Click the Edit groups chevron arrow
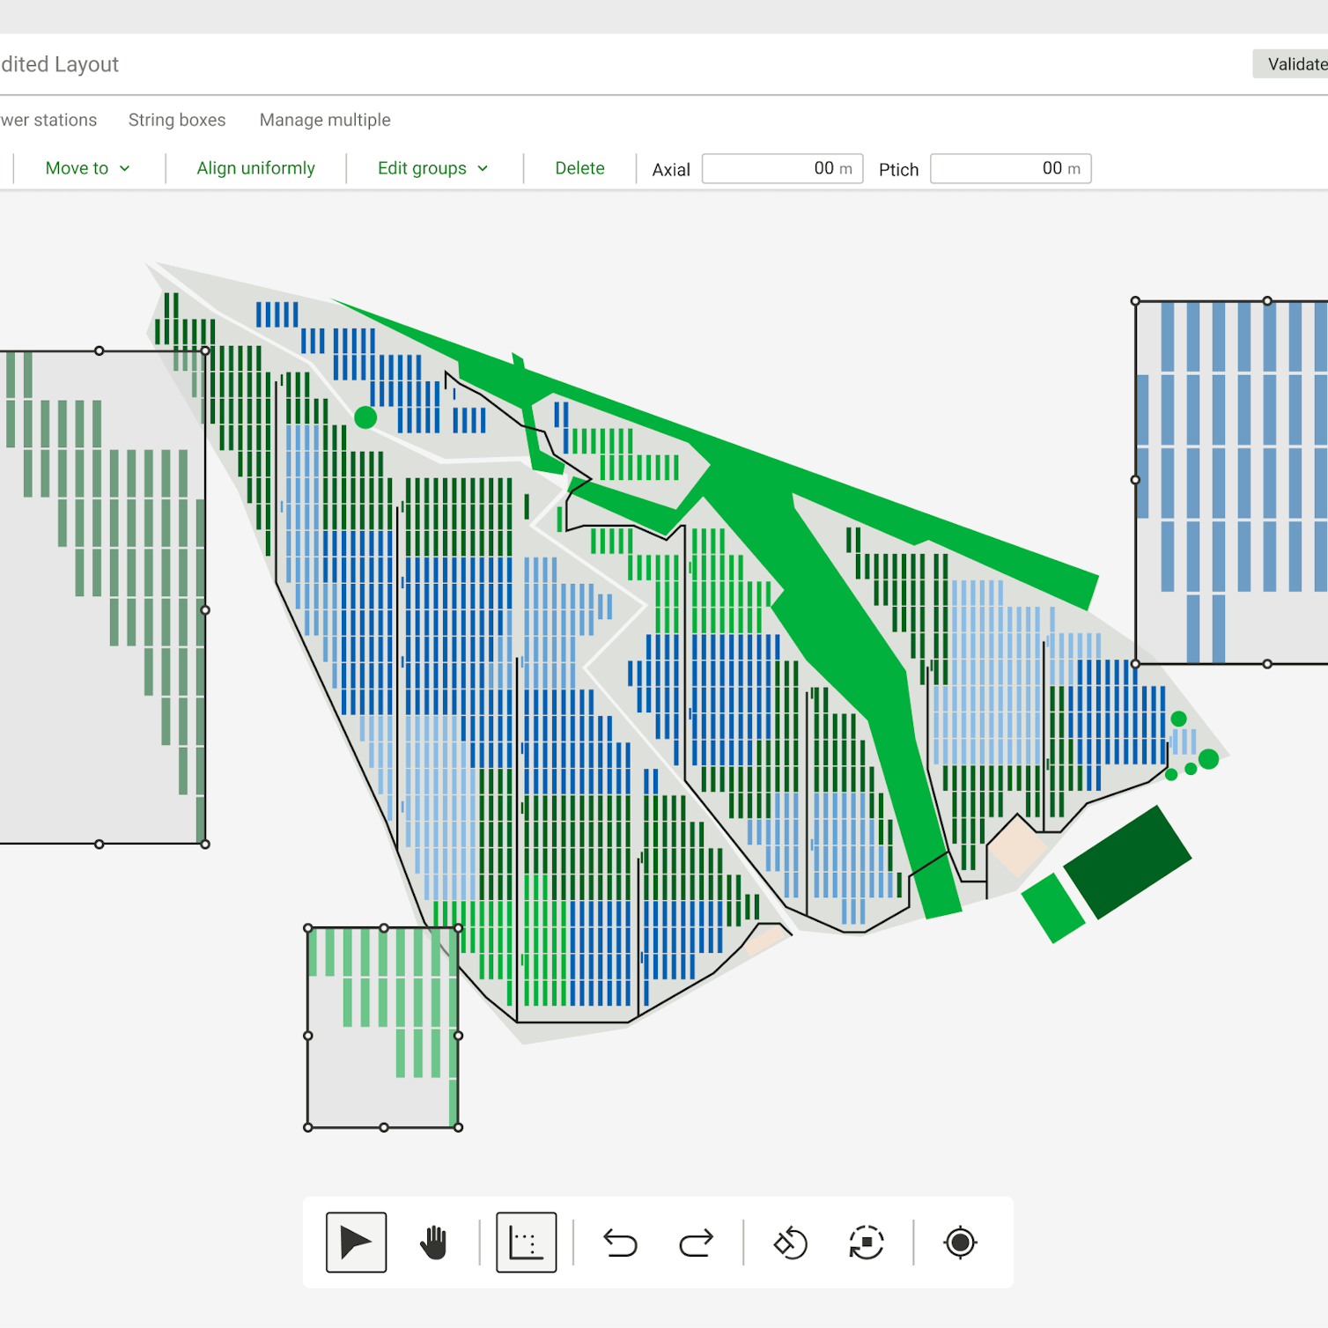Screen dimensions: 1328x1328 483,169
